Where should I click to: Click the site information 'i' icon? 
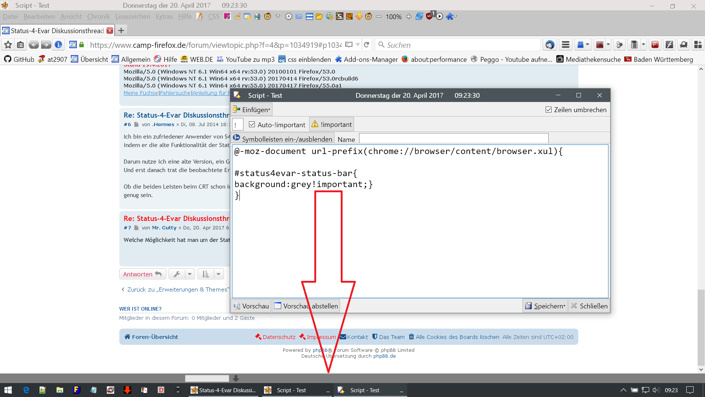(x=58, y=45)
